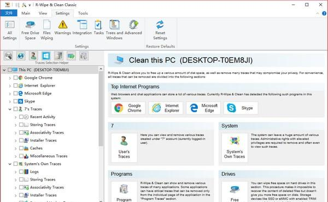The height and width of the screenshot is (202, 328).
Task: Select the Settings ribbon tab
Action: 62,13
